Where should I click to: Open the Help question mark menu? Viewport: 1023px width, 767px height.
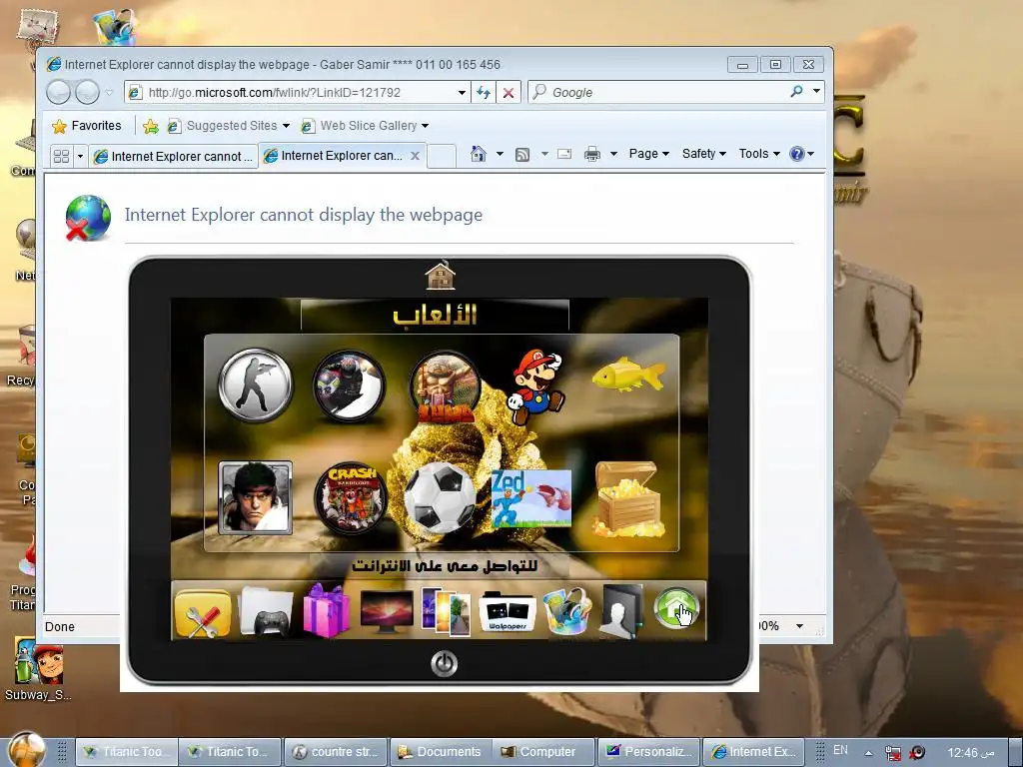802,154
